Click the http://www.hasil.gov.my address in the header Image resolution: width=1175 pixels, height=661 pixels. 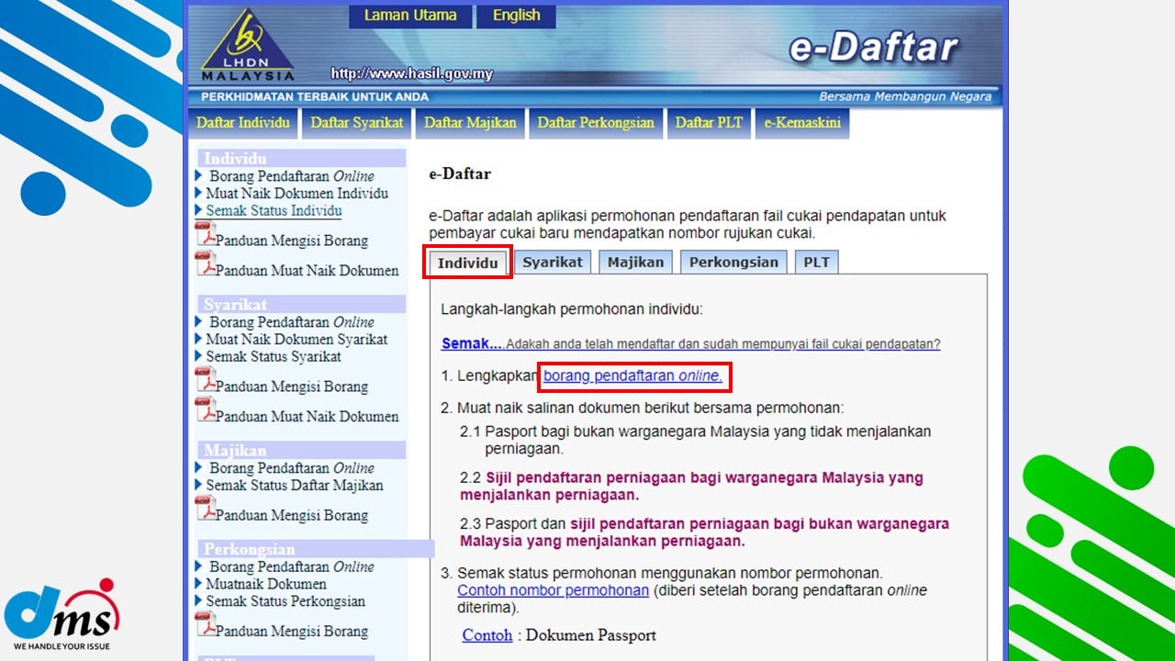coord(411,73)
